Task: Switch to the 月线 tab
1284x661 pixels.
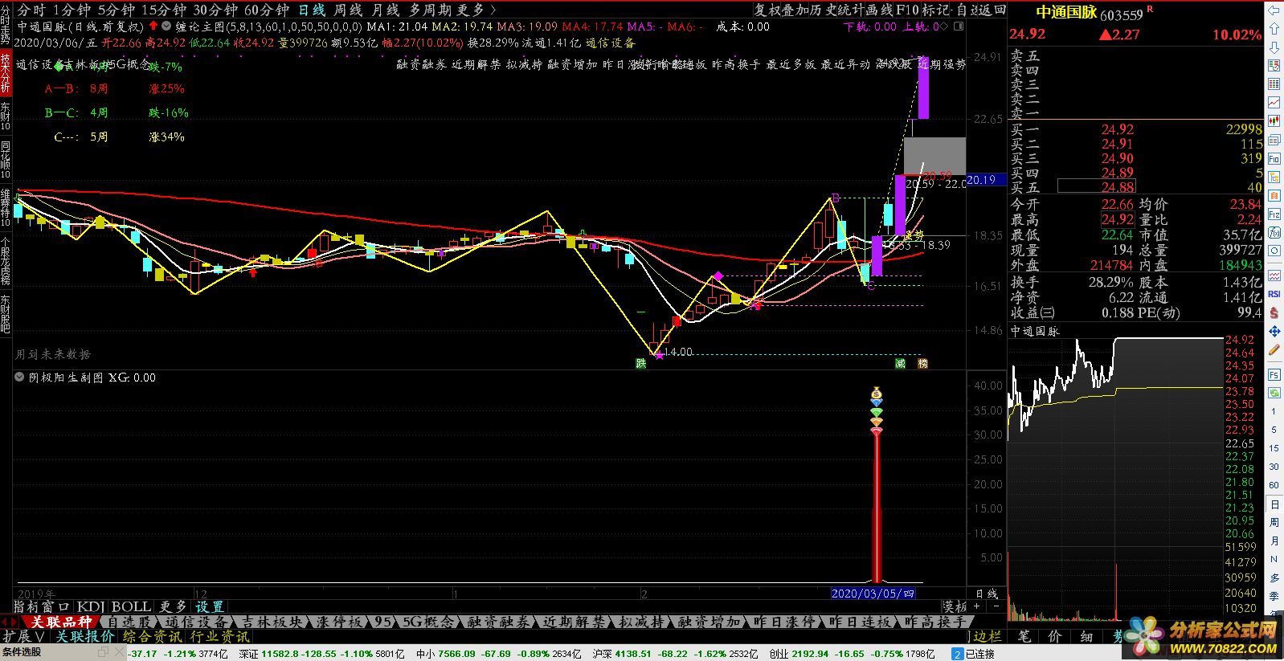Action: [x=386, y=10]
